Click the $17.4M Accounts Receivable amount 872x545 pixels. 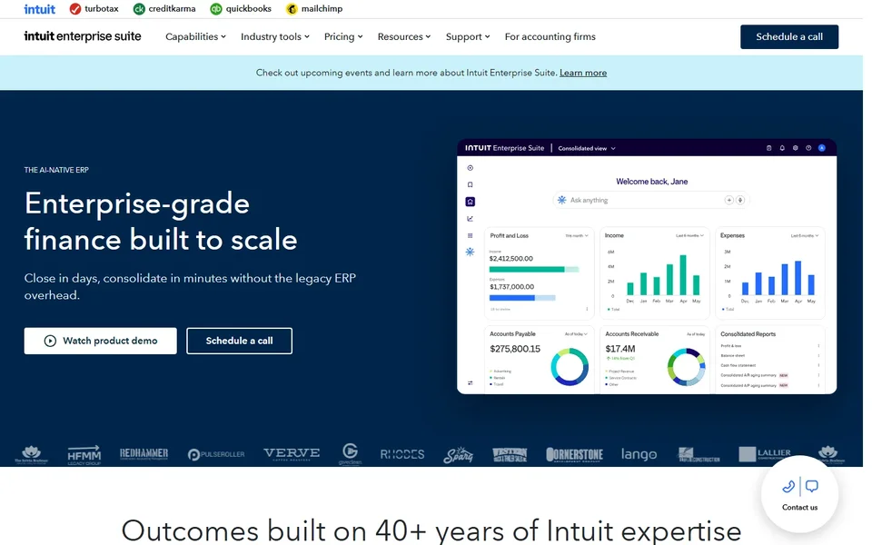pyautogui.click(x=620, y=349)
